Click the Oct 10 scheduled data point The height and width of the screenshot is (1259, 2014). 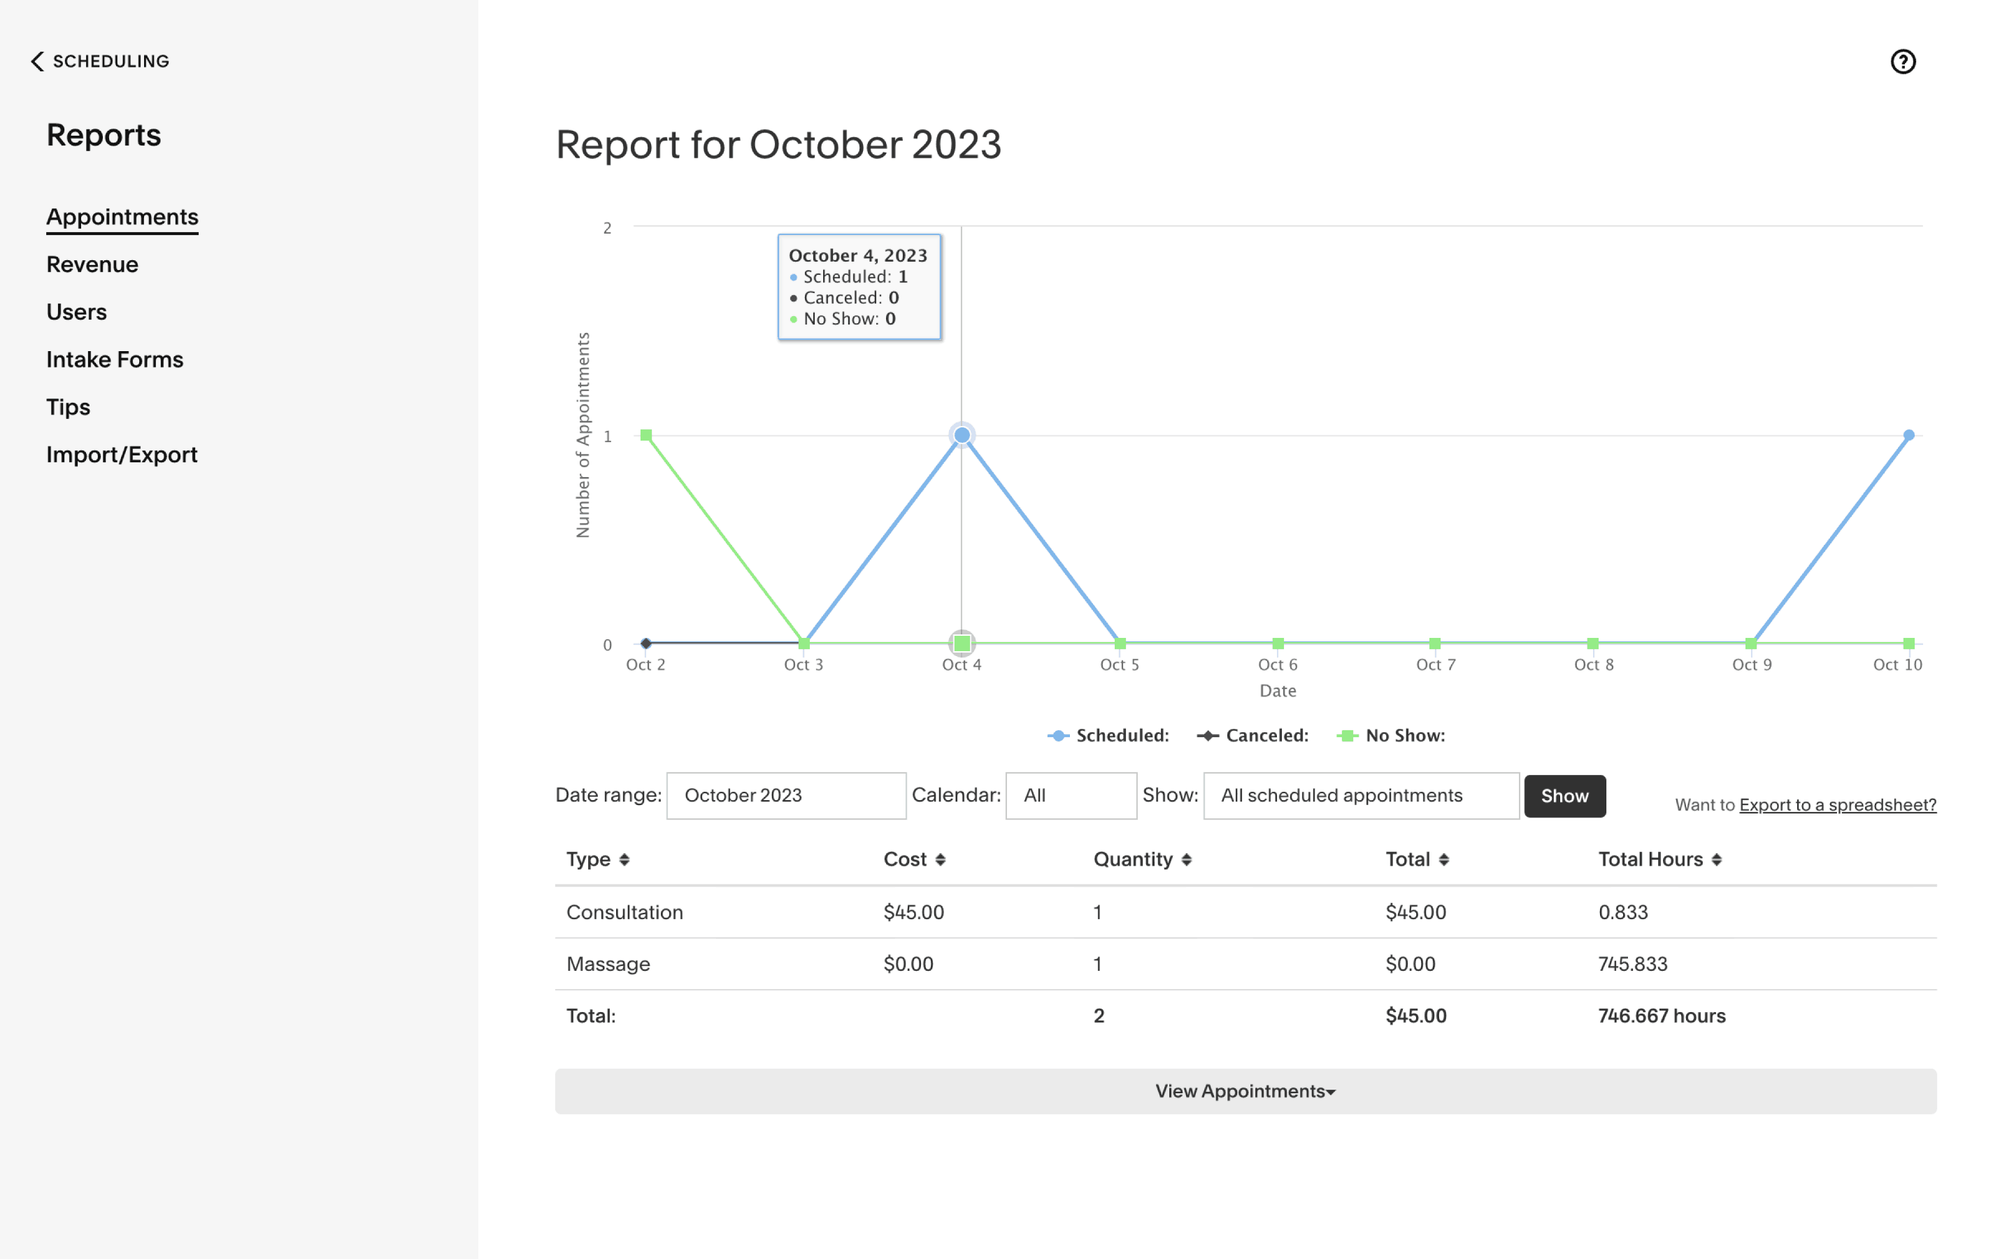pos(1909,434)
